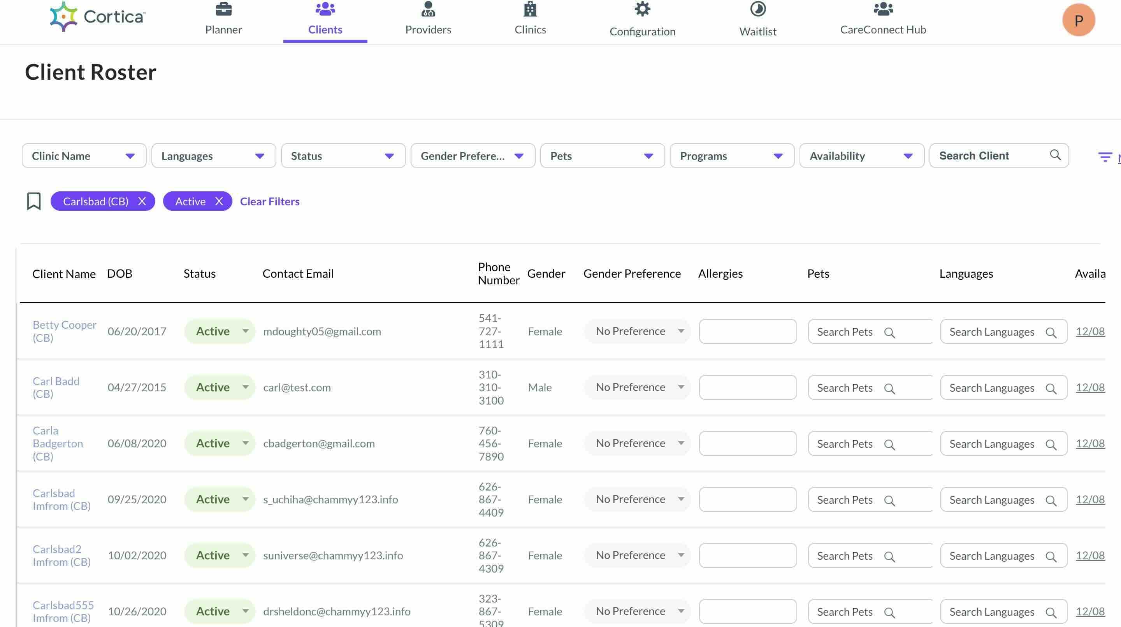This screenshot has width=1121, height=627.
Task: Click Search Pets magnifier for Carlsbad555 Imfrom
Action: pyautogui.click(x=889, y=613)
